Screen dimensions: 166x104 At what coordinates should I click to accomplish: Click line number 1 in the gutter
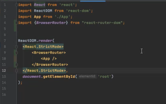pos(5,5)
